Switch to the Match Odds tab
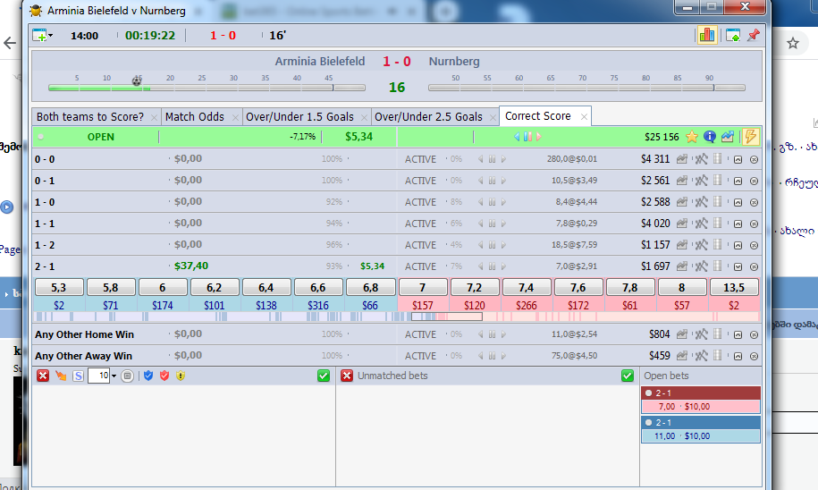Image resolution: width=818 pixels, height=490 pixels. (x=195, y=117)
